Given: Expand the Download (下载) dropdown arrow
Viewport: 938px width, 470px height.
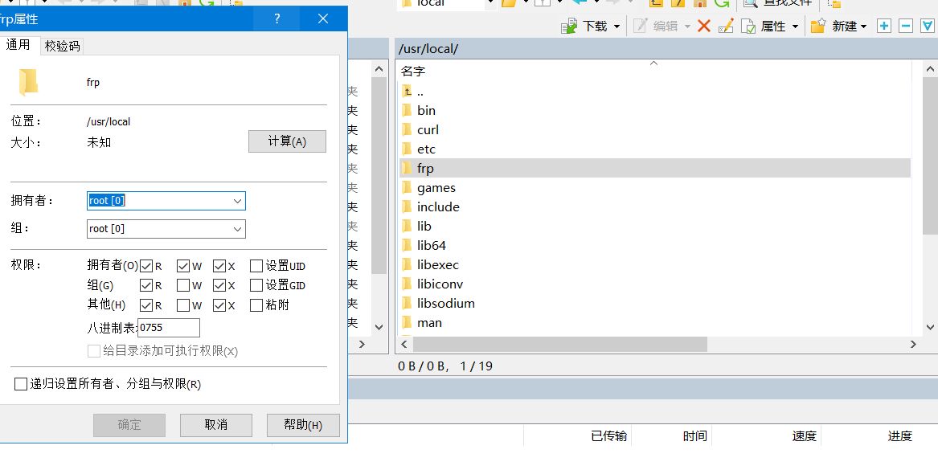Looking at the screenshot, I should click(617, 27).
